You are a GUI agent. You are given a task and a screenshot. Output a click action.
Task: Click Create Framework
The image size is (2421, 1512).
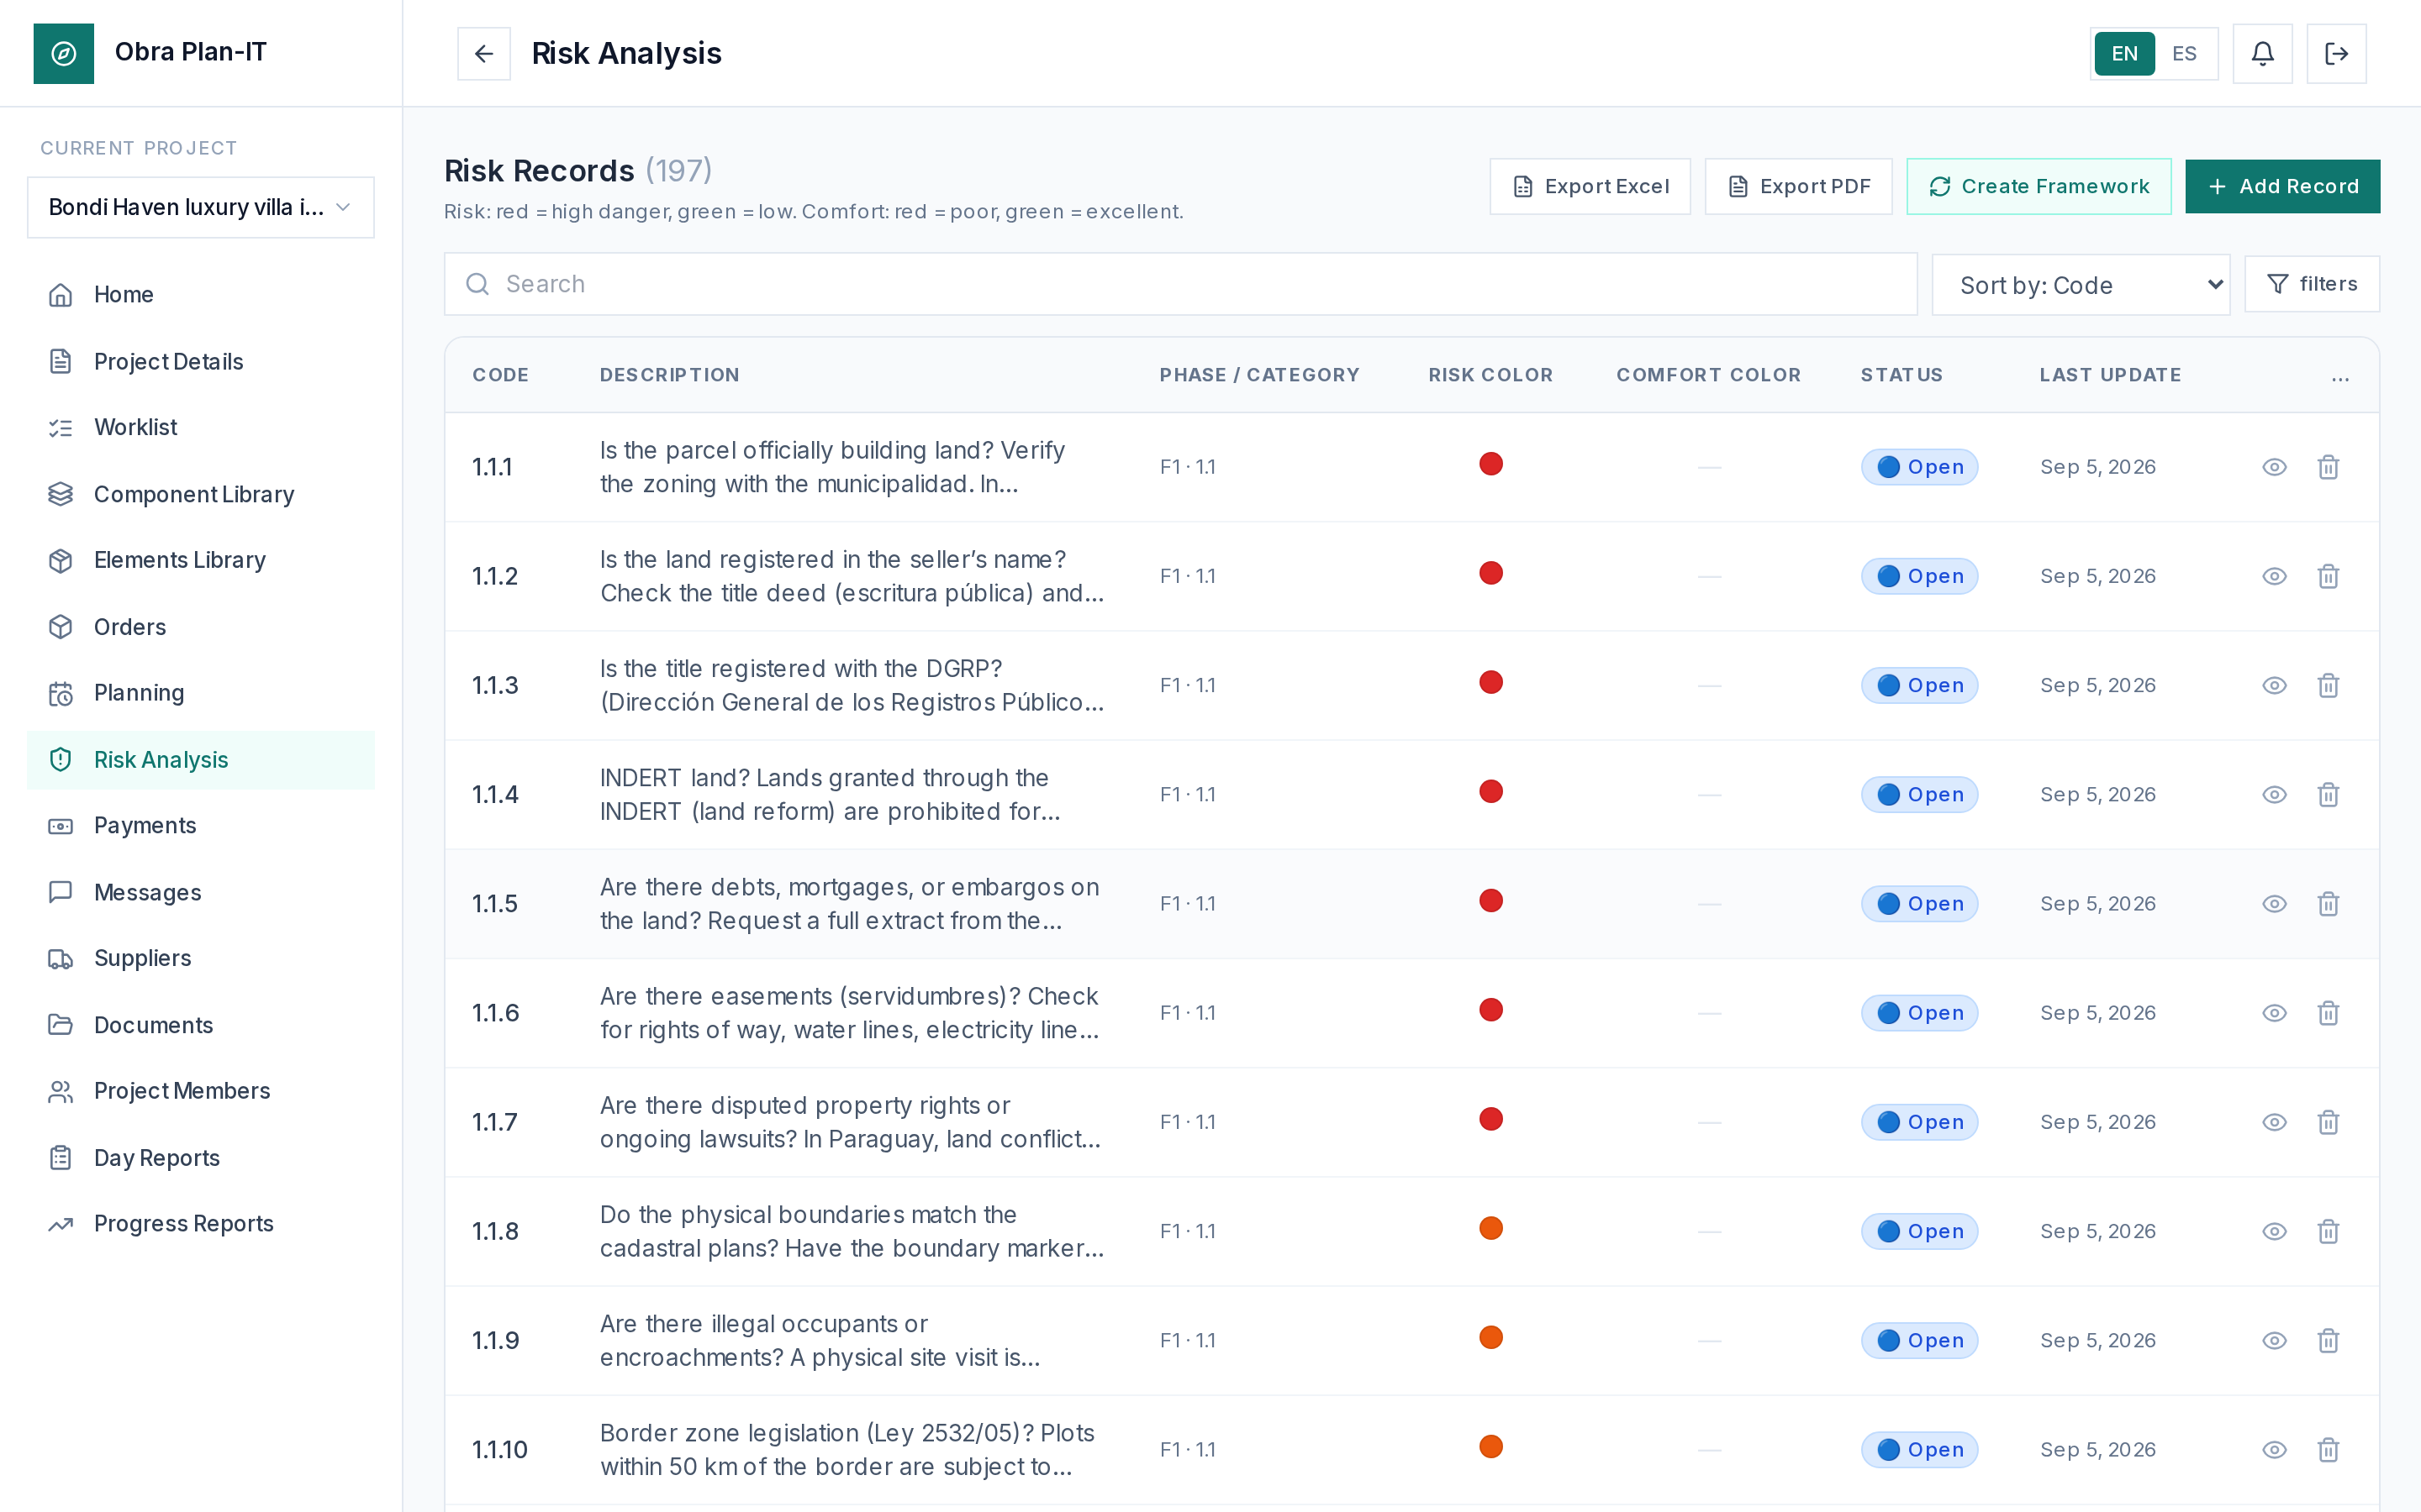pos(2038,186)
